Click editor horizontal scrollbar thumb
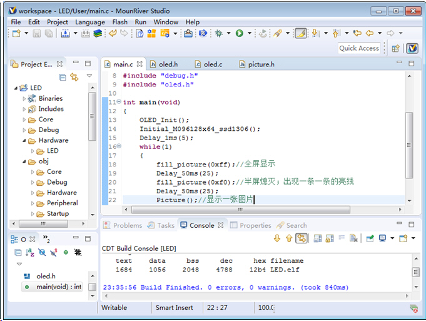The height and width of the screenshot is (321, 426). [241, 210]
